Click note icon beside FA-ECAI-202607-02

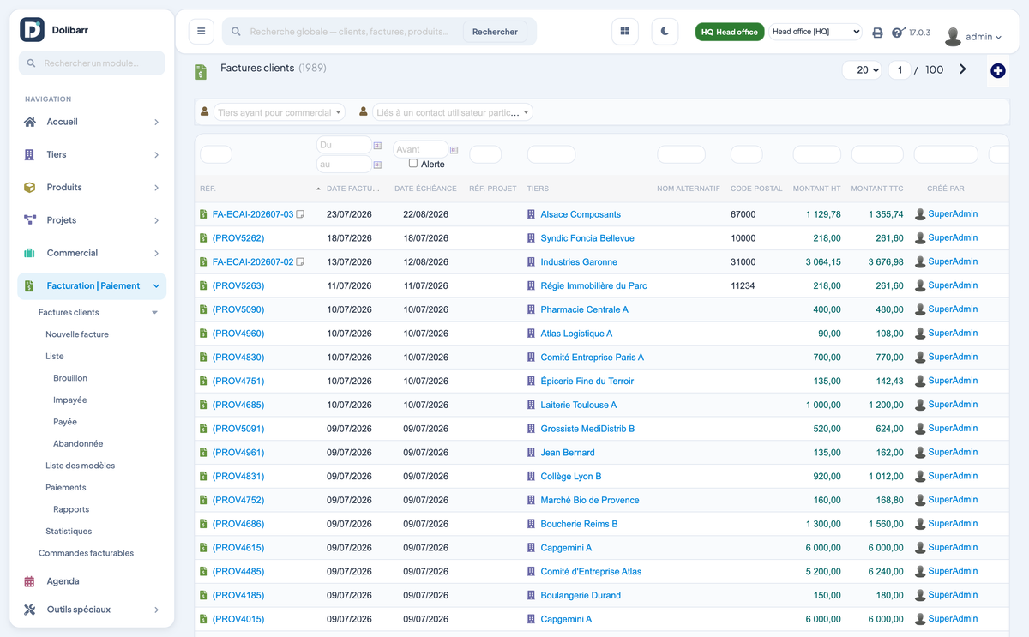point(300,262)
